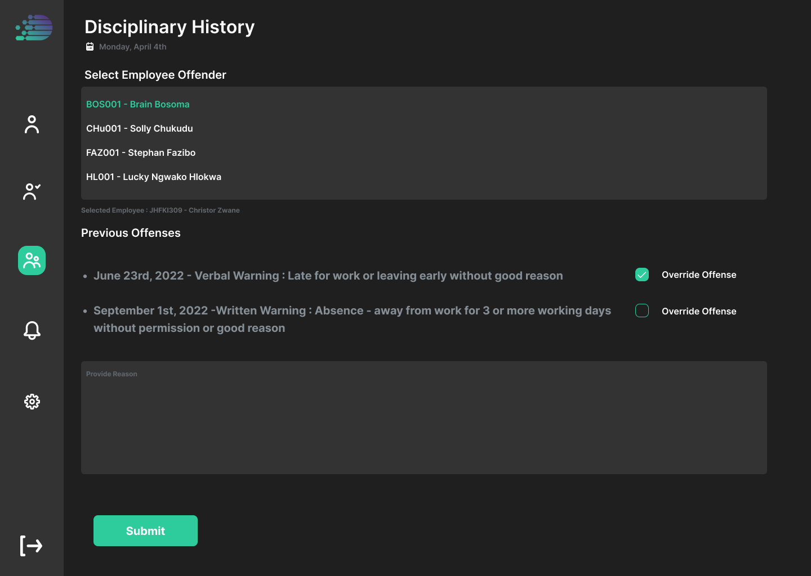Screen dimensions: 811x576
Task: Click the logout arrow icon
Action: point(32,546)
